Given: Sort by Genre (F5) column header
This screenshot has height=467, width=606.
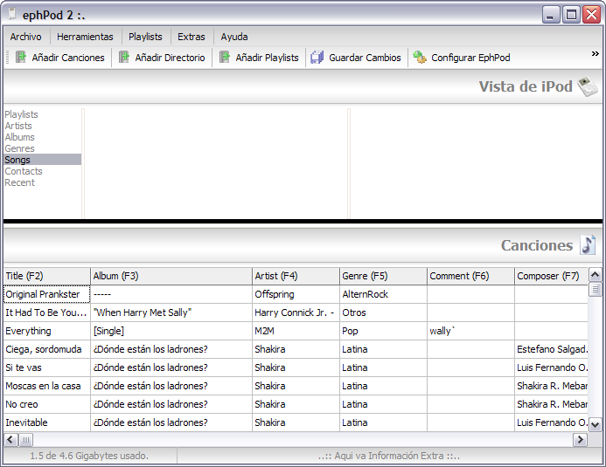Looking at the screenshot, I should tap(383, 276).
